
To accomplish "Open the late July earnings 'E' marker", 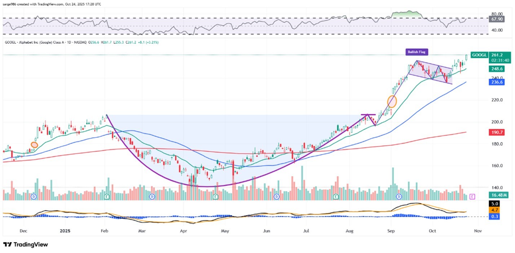I will [336, 197].
